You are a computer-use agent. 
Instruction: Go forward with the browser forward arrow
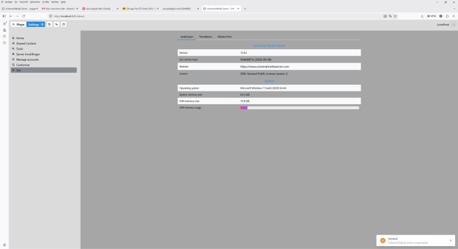17,17
